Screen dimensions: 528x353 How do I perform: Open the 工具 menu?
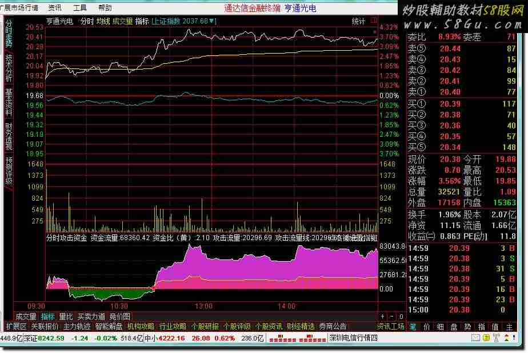[x=80, y=8]
